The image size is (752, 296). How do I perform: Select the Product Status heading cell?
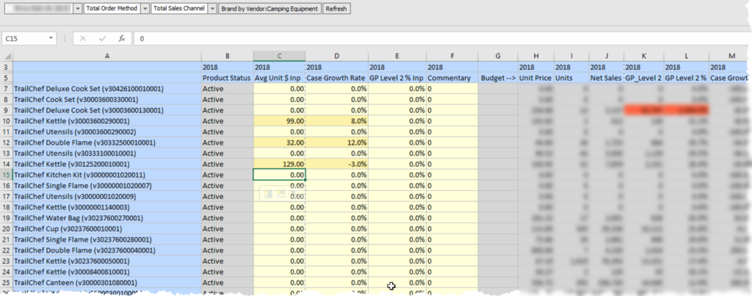(x=228, y=78)
